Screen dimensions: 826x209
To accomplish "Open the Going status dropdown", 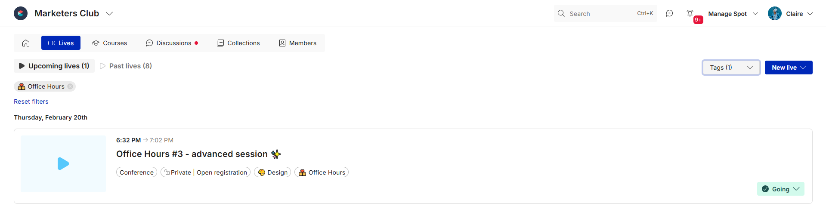I will (x=780, y=189).
